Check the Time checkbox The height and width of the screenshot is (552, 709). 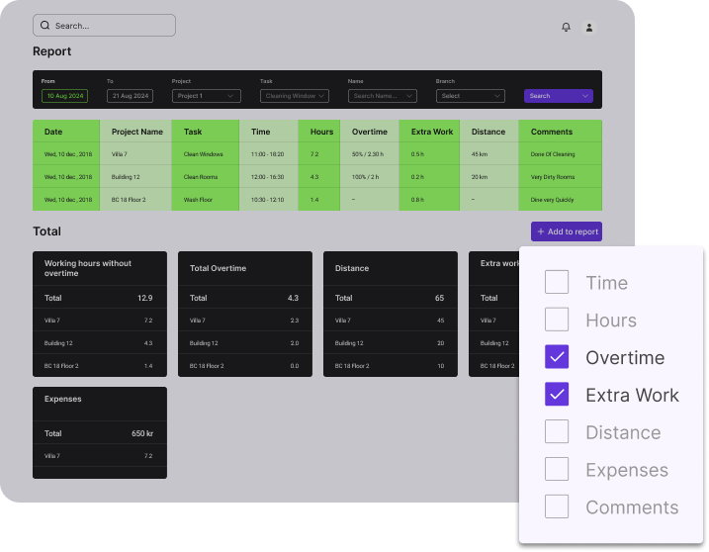557,282
